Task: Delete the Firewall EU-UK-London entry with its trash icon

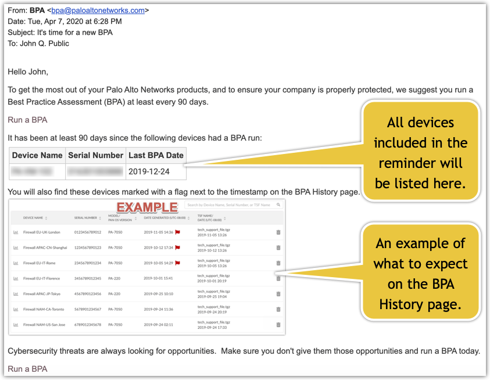Action: click(x=278, y=232)
